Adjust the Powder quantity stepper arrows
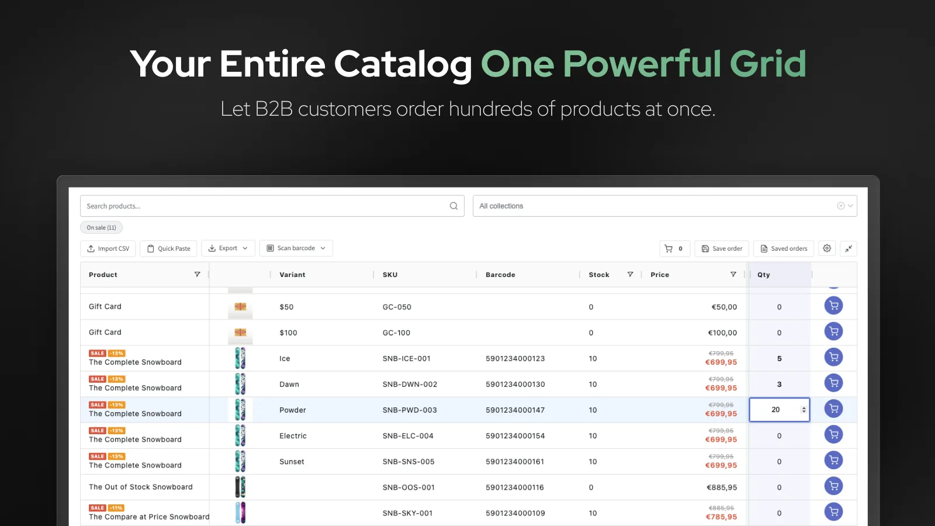 click(804, 410)
